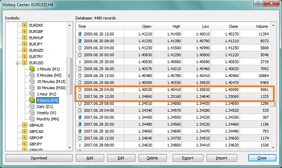This screenshot has height=168, width=282.
Task: Click the 1 Minute (M1) database icon
Action: click(32, 69)
